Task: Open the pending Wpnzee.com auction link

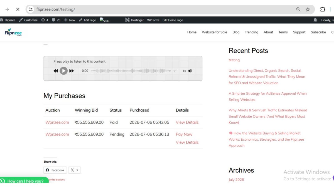Action: tap(57, 134)
